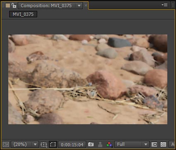Click the Always Preview This View icon
176x150 pixels.
pos(6,144)
